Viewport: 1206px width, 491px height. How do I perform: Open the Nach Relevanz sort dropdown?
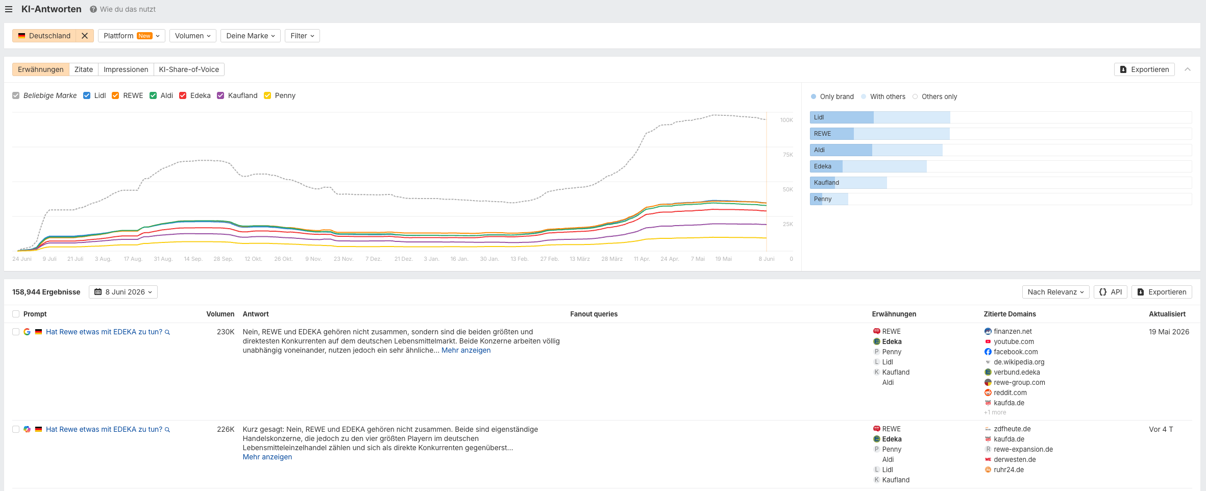1055,292
